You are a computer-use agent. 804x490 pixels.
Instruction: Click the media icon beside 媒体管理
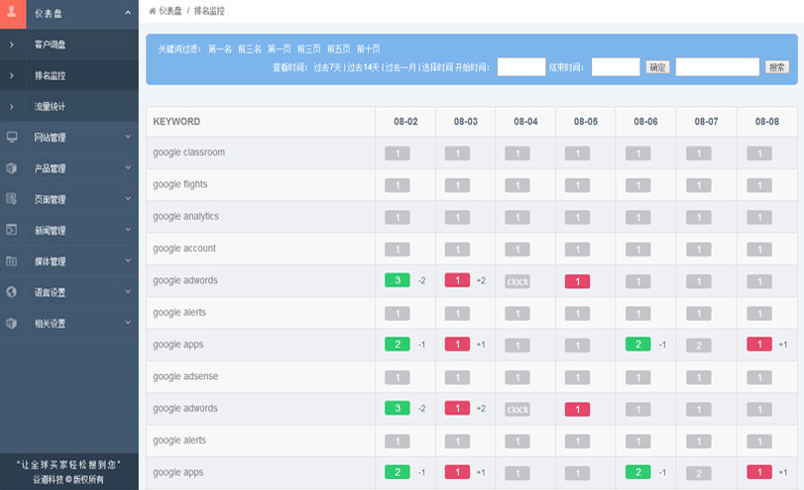(12, 261)
